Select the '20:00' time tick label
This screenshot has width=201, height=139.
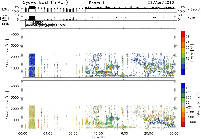149,134
